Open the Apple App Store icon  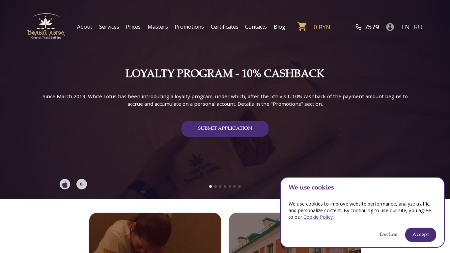click(65, 184)
